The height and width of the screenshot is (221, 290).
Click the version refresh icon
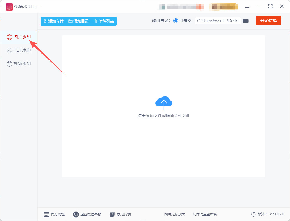(x=253, y=214)
